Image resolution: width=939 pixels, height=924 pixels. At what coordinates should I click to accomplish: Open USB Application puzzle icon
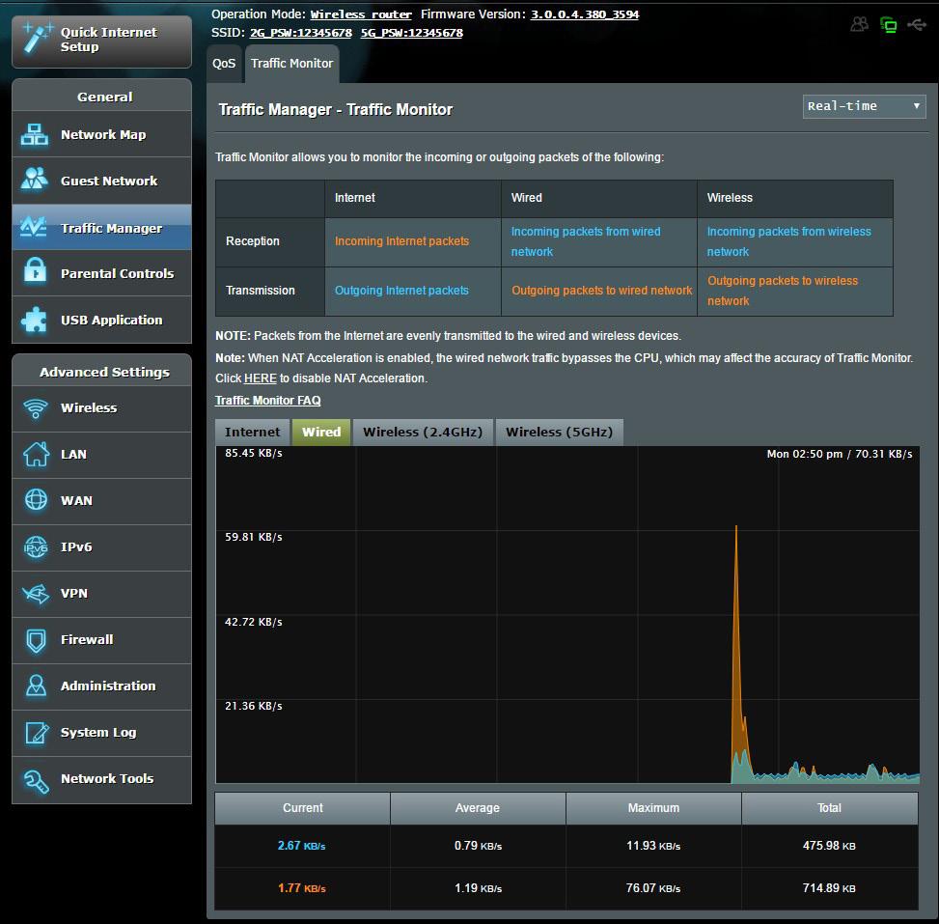tap(34, 320)
